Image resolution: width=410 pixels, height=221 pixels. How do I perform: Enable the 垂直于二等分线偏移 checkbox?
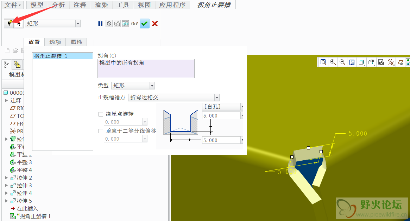coord(101,131)
